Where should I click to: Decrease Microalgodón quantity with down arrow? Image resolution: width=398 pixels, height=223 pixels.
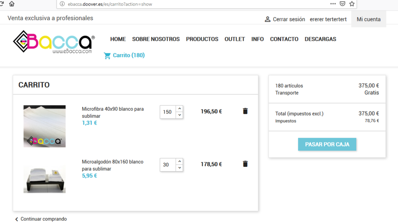tap(179, 168)
